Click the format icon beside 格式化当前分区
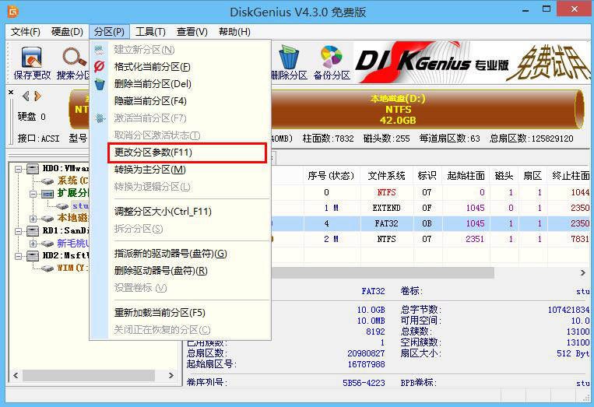Image resolution: width=594 pixels, height=407 pixels. [x=99, y=67]
